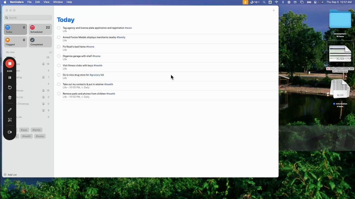
Task: Click the 'Fix Noah's bed frame' reminder title
Action: tap(74, 47)
